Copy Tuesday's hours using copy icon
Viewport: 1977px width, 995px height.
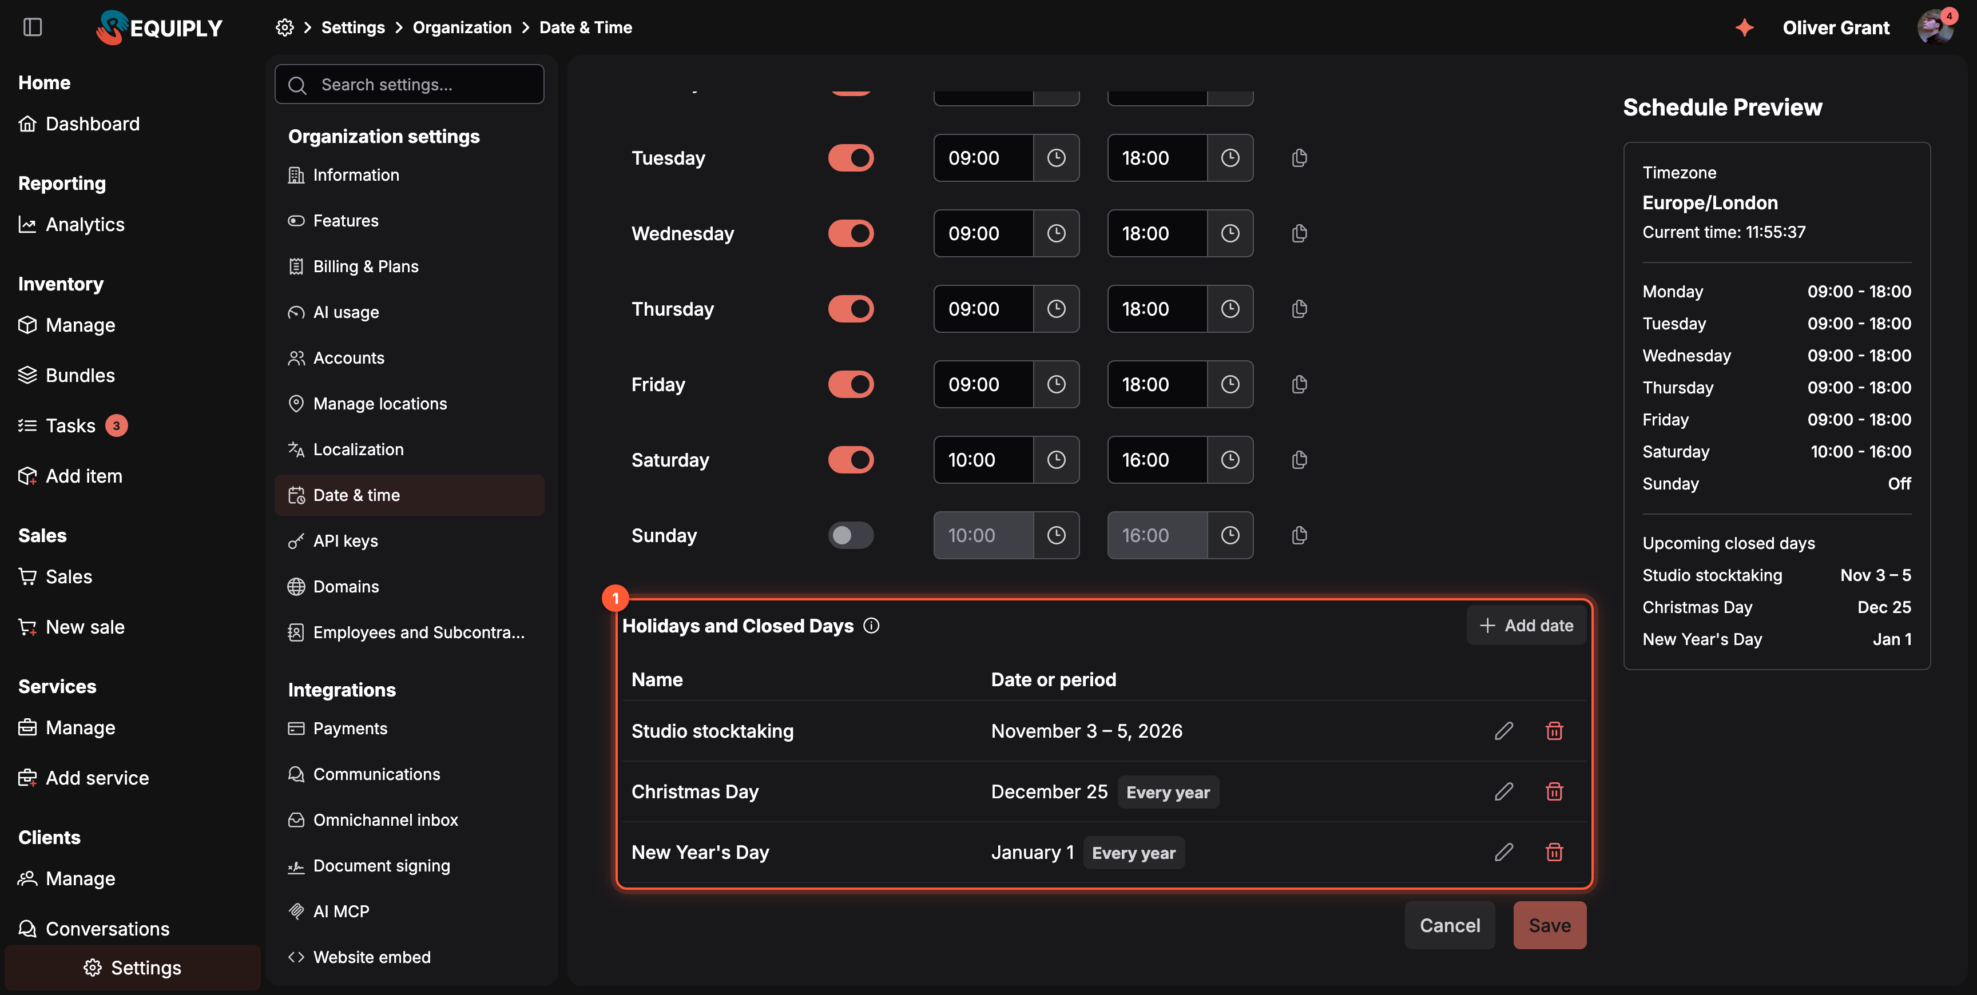(1299, 158)
